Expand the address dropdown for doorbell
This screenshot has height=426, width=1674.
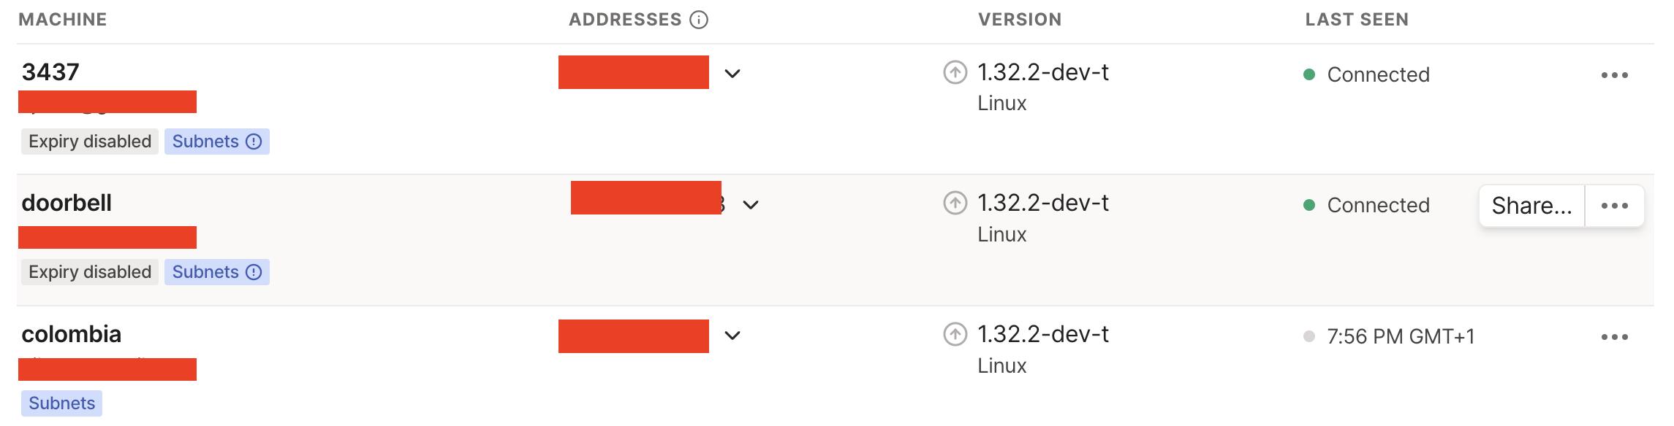(x=750, y=205)
